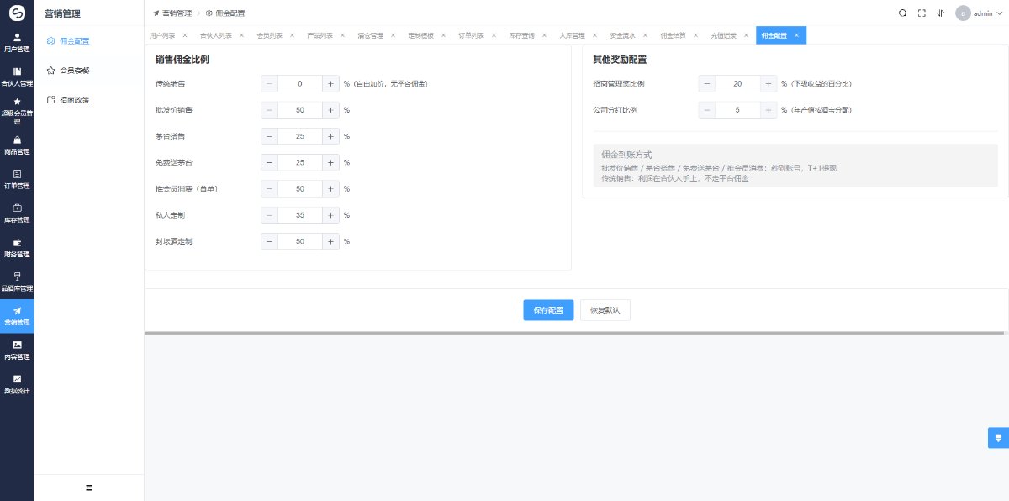Click the app logo at top left
The image size is (1009, 501).
click(x=17, y=13)
